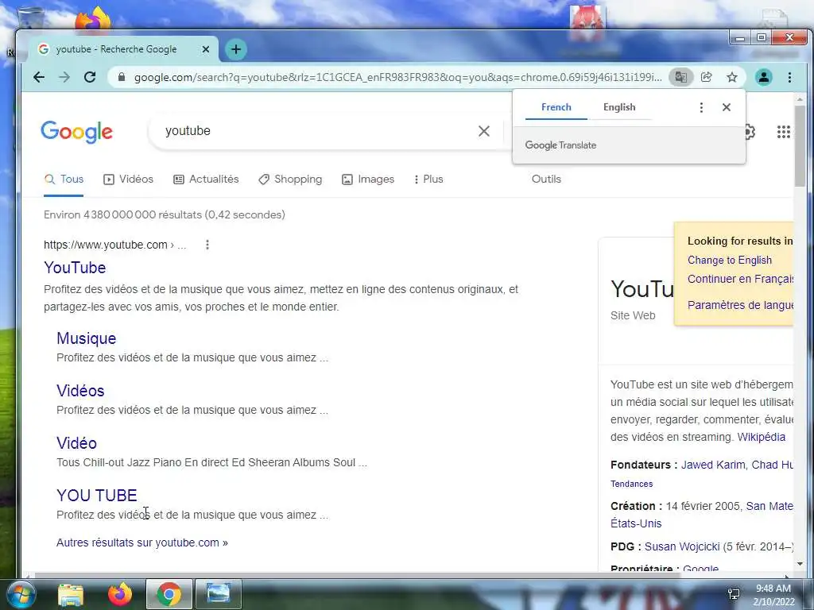Bookmark this page with the star icon

tap(732, 77)
